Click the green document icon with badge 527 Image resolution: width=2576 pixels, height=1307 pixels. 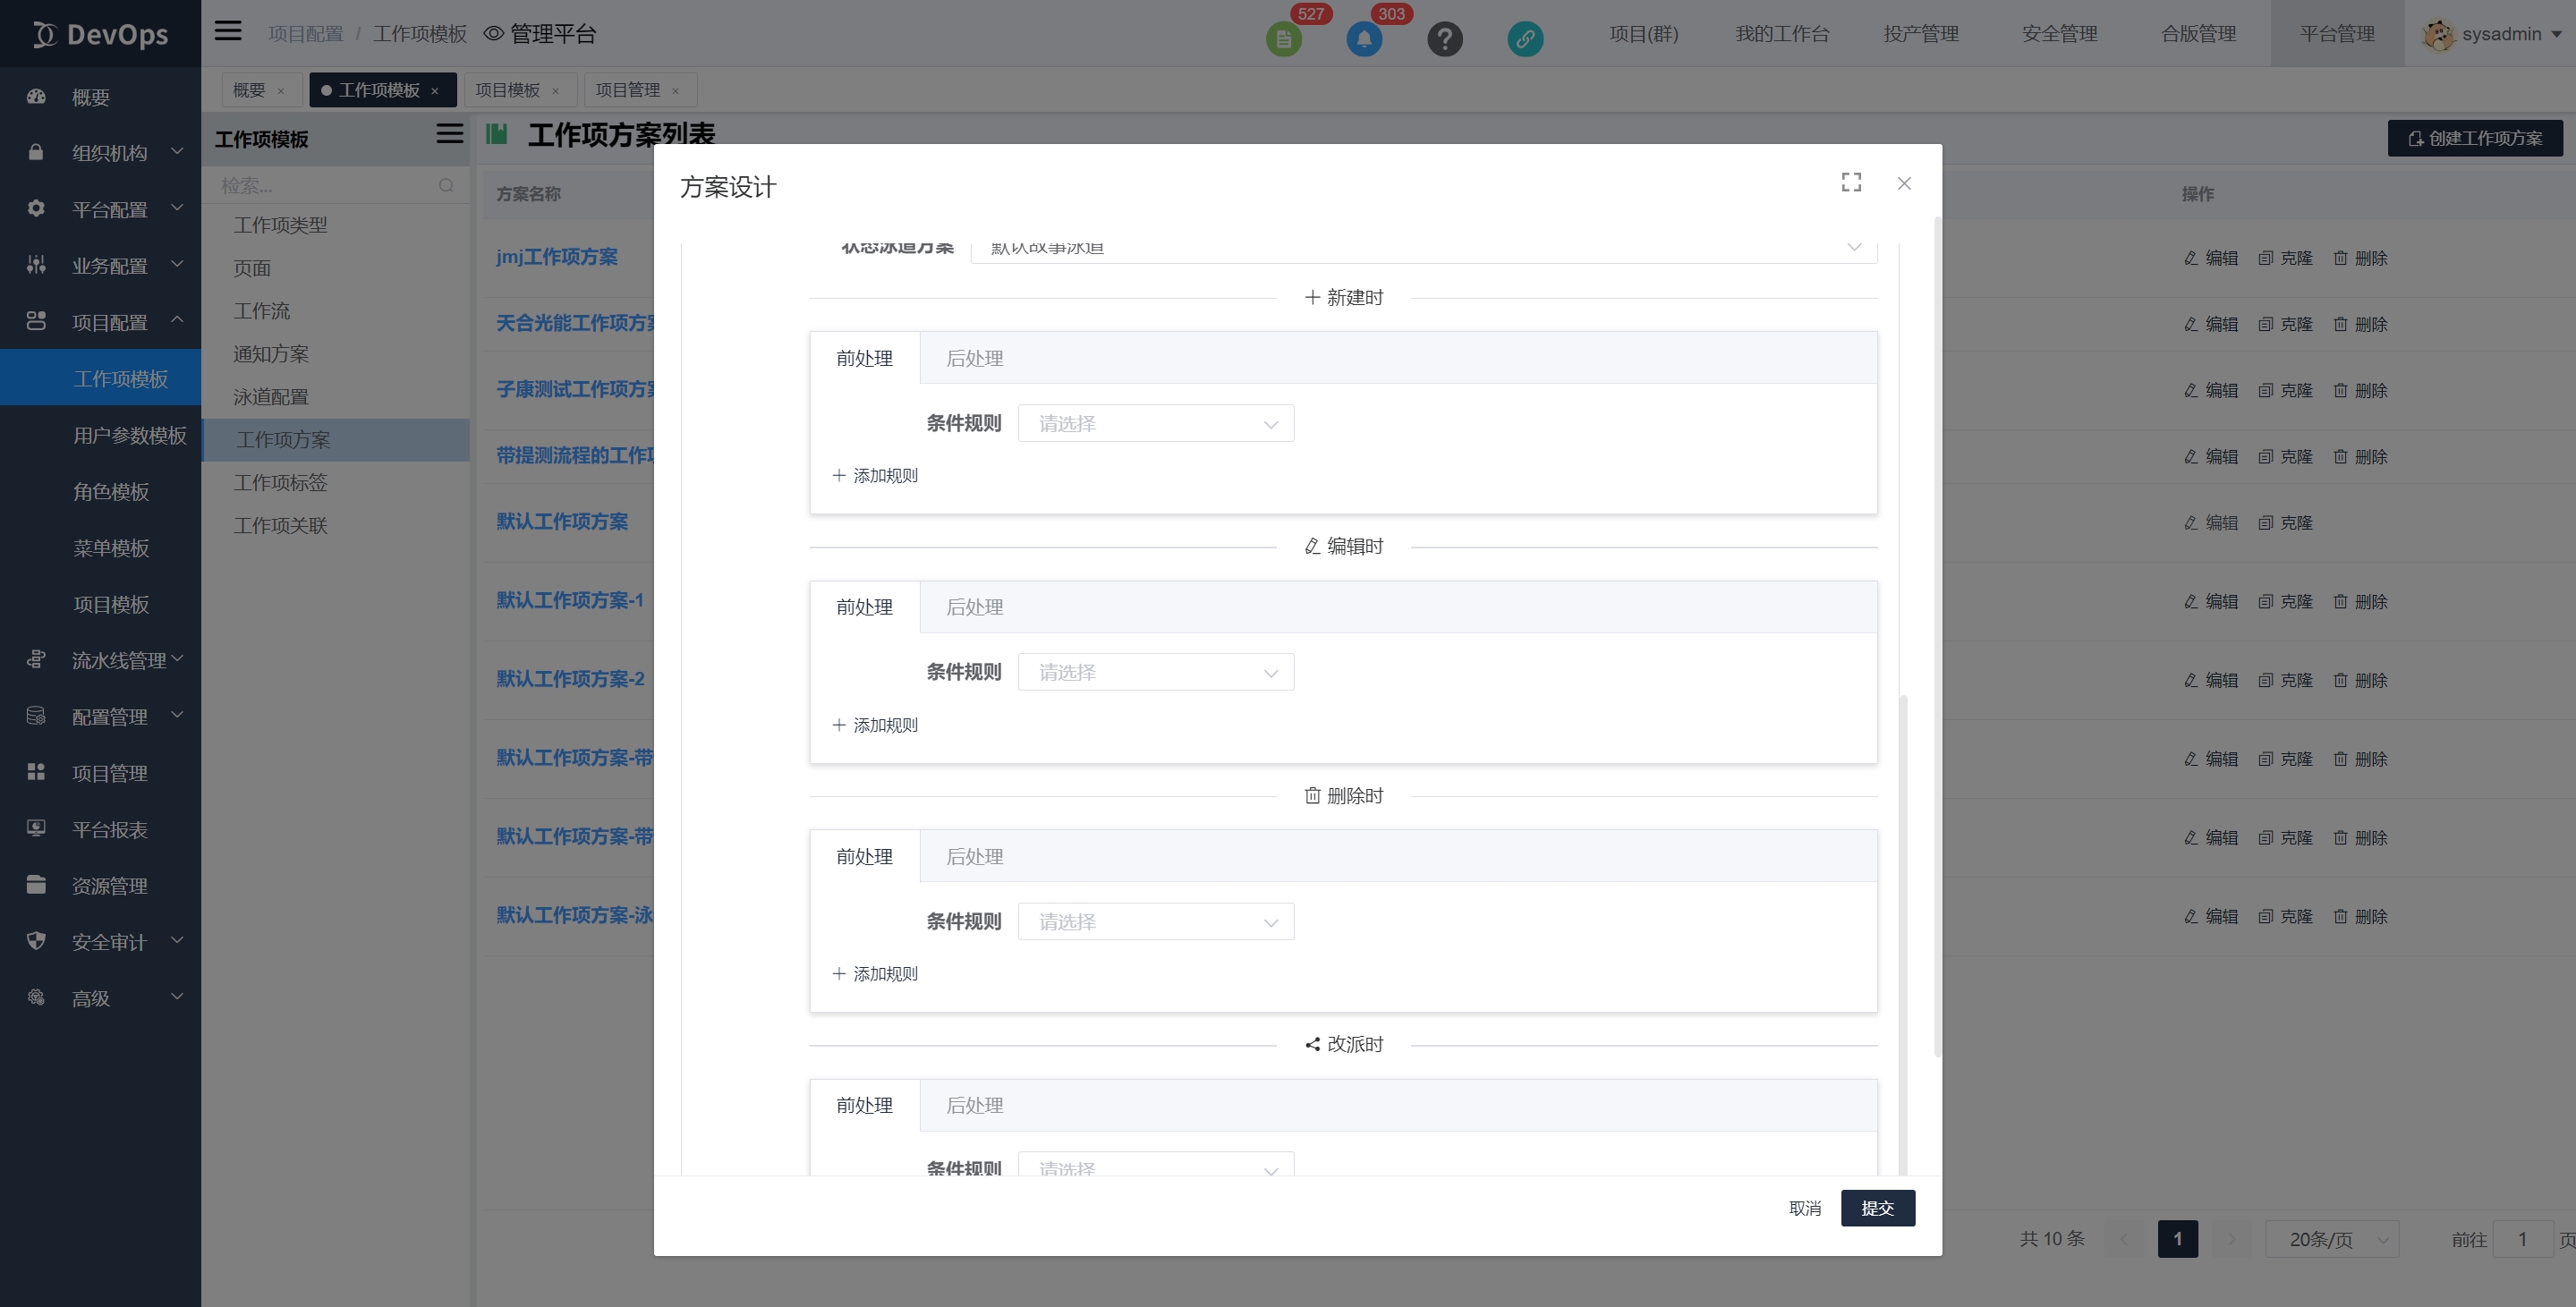click(1284, 38)
